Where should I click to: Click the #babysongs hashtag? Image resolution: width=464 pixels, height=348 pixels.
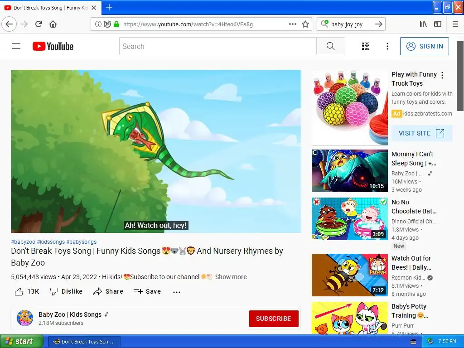(x=82, y=242)
